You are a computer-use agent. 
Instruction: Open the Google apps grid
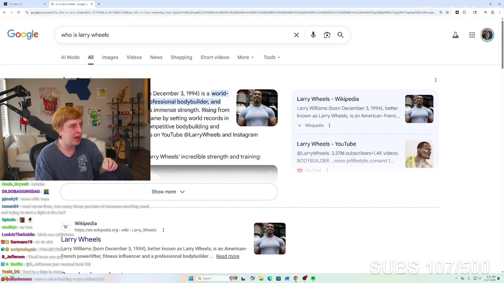(472, 35)
